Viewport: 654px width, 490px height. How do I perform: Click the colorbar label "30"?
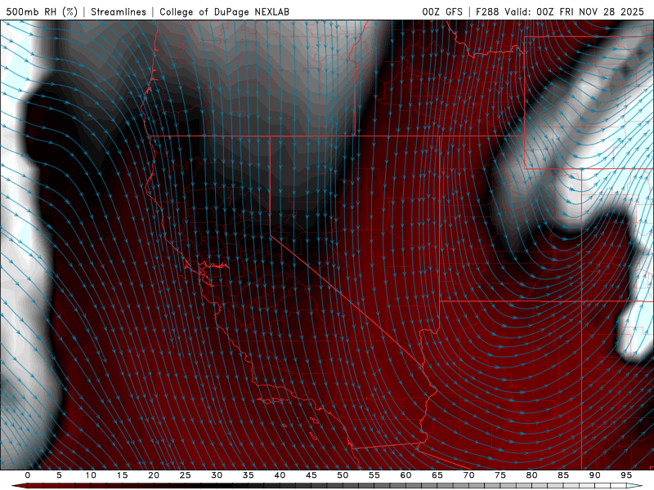pos(217,475)
